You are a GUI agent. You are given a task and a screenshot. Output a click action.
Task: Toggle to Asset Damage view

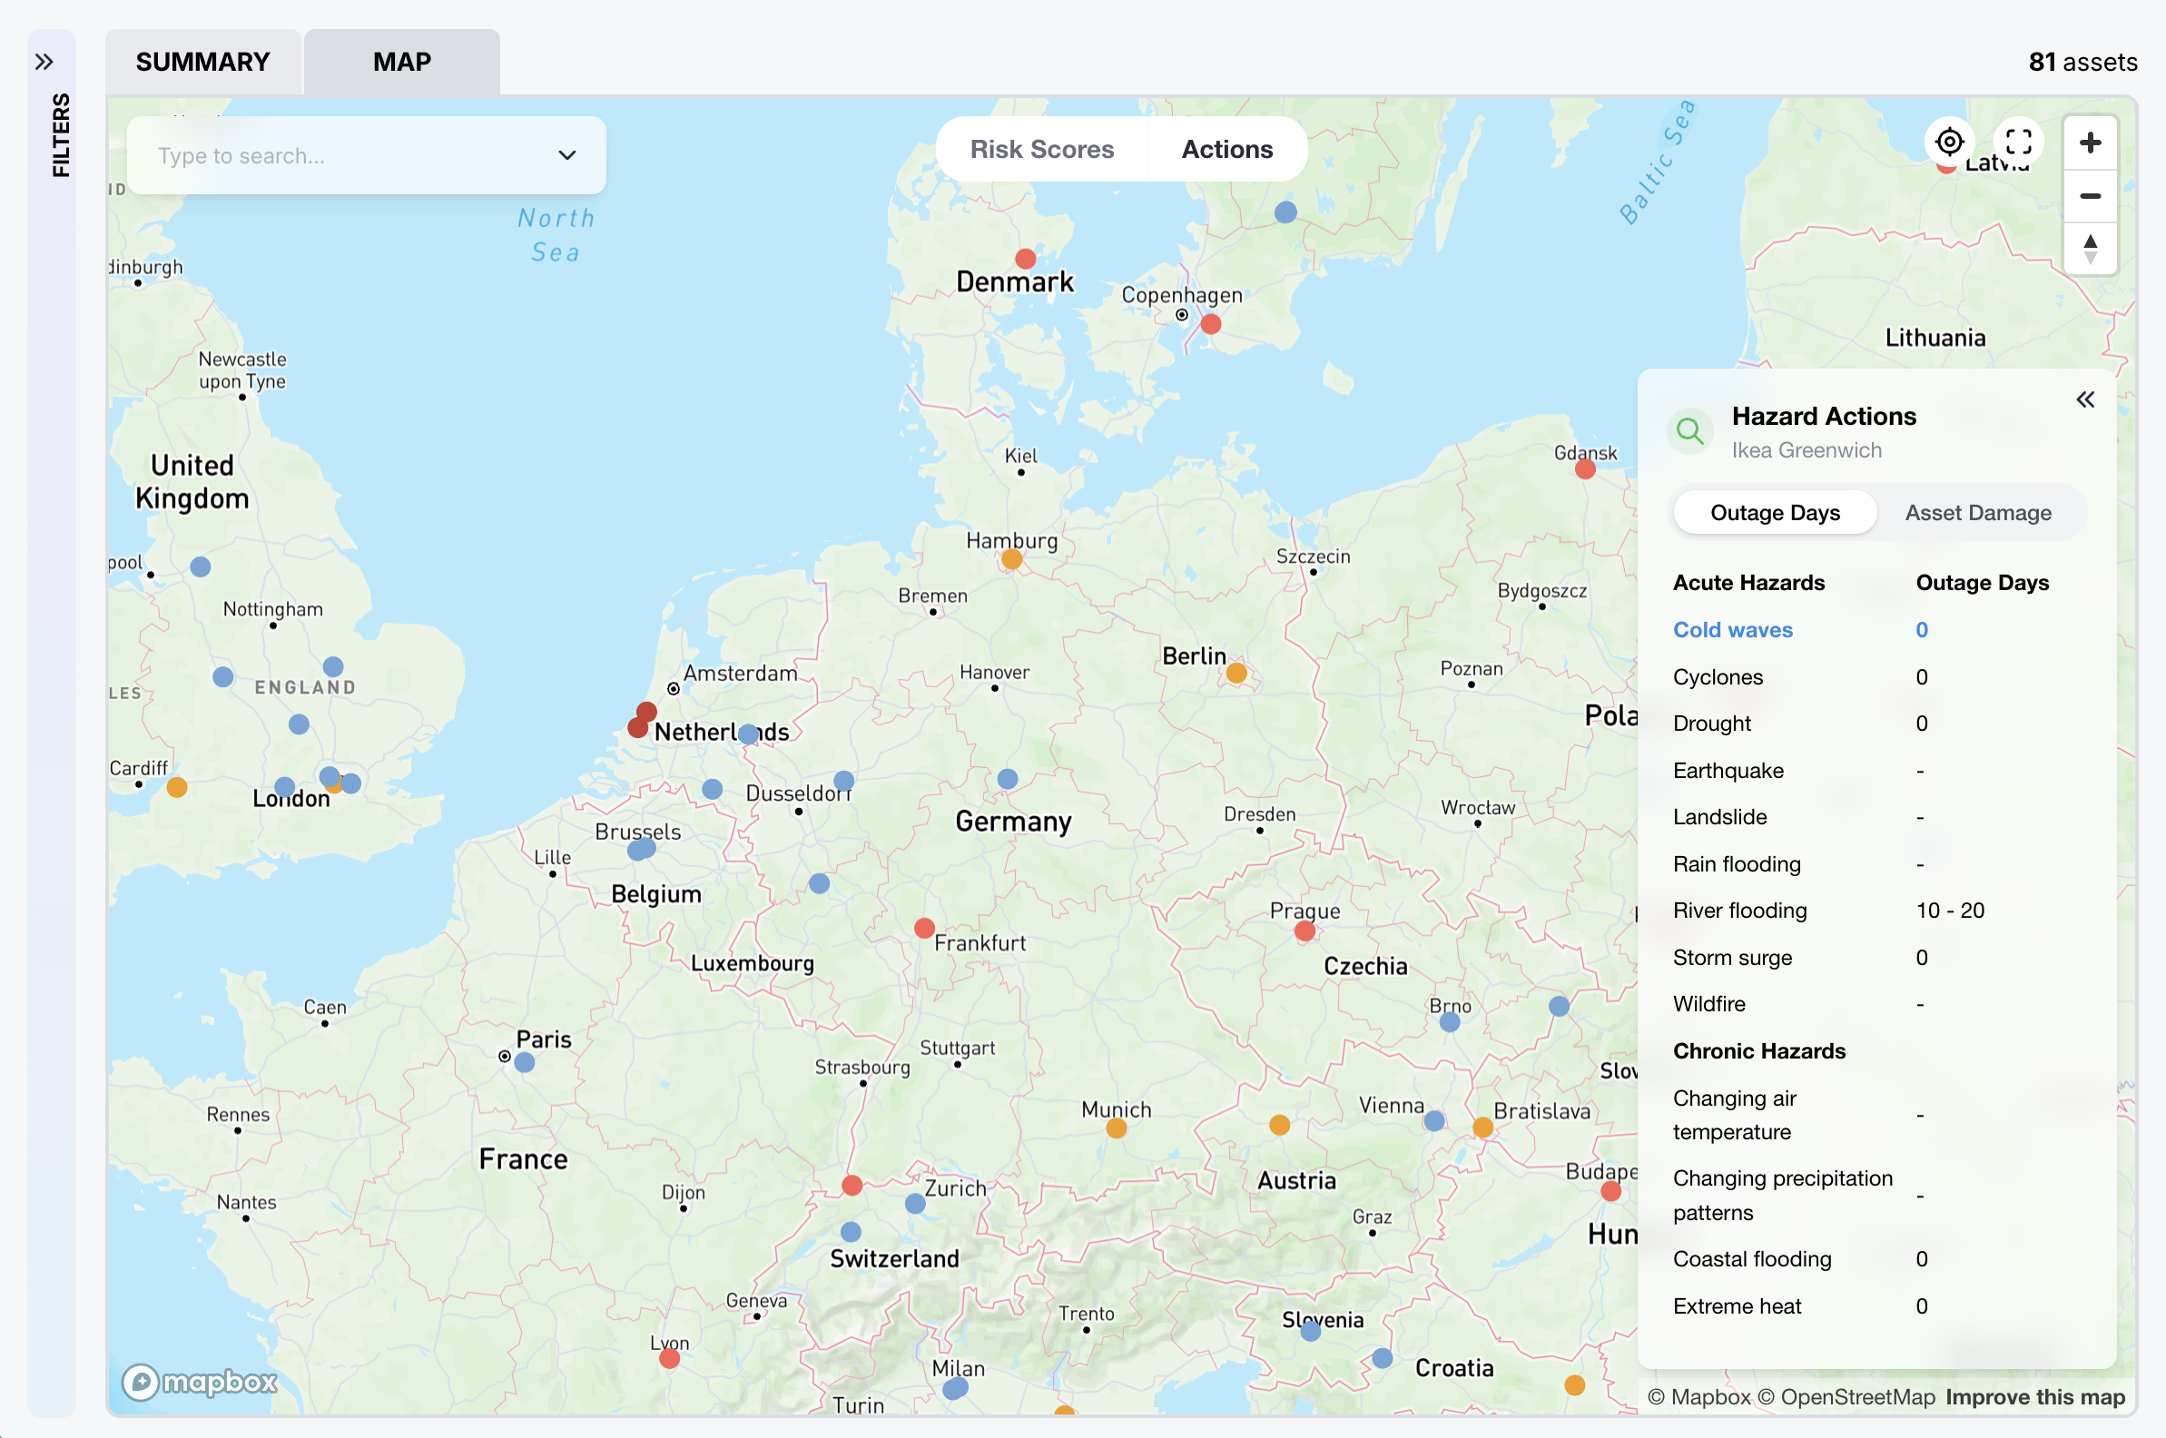1978,513
